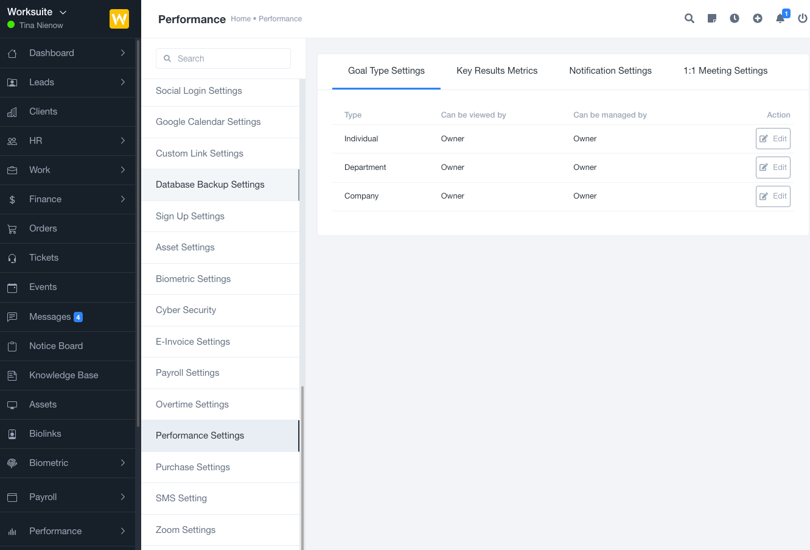
Task: Edit the Individual goal type row
Action: pos(773,139)
